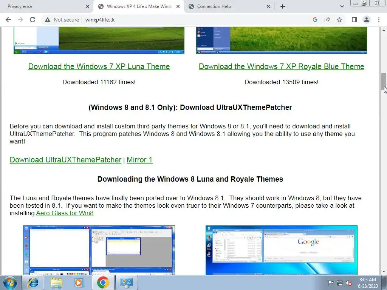Download the Windows 7 XP Luna Theme
This screenshot has height=290, width=387.
99,66
